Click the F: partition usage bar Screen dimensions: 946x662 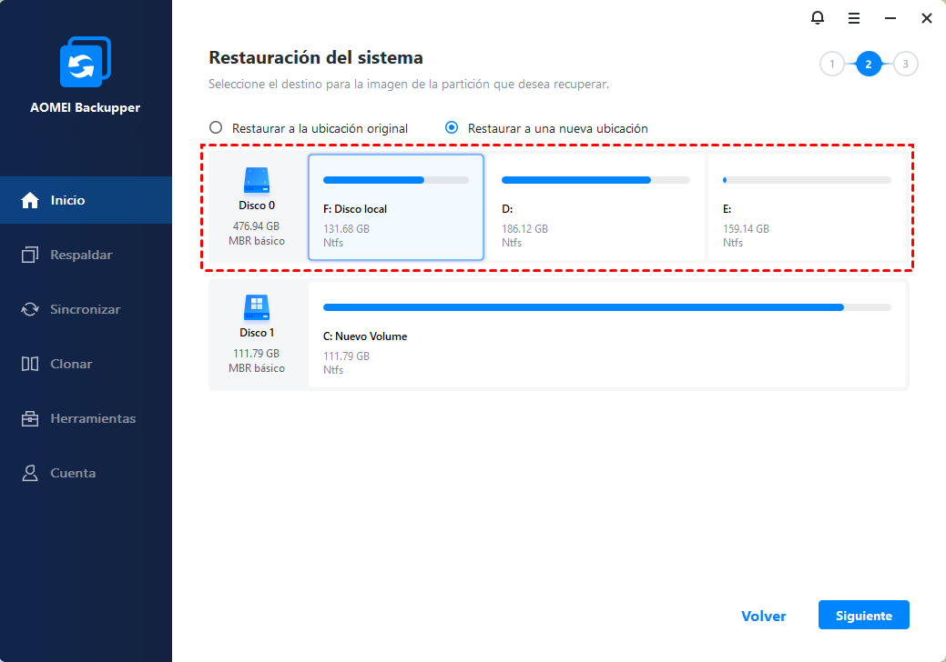pyautogui.click(x=396, y=180)
